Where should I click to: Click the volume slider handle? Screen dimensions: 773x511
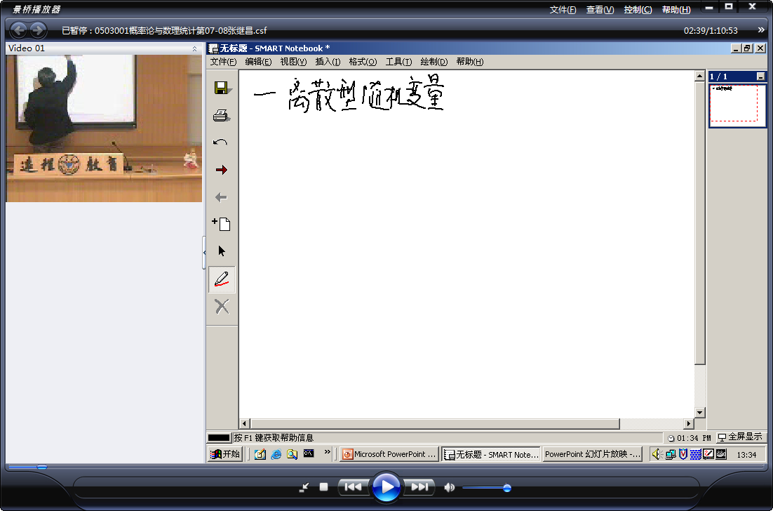coord(506,488)
